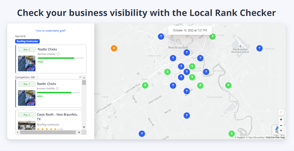Click the blue ? marker near Loop 337
Image resolution: width=294 pixels, height=151 pixels.
[x=161, y=36]
